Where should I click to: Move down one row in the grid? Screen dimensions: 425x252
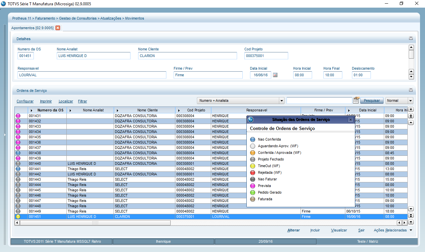click(411, 209)
